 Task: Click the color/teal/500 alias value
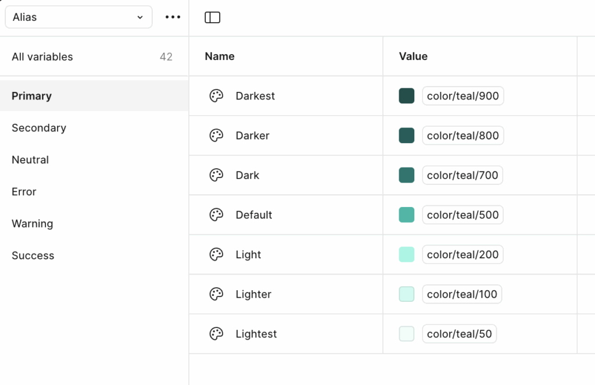tap(463, 215)
